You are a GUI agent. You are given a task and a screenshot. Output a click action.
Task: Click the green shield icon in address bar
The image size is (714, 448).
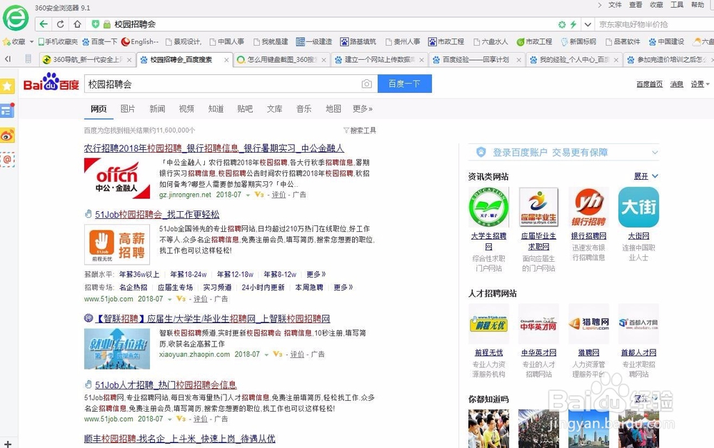coord(95,24)
